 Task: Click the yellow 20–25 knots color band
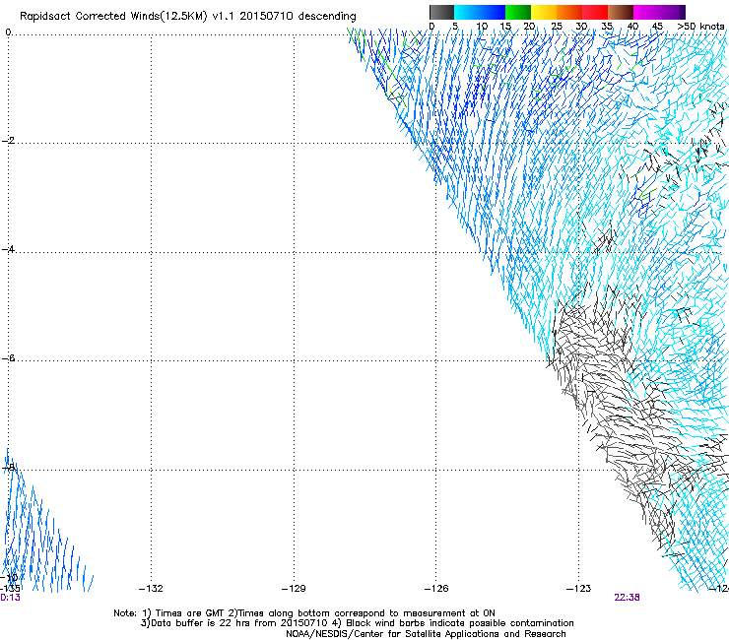pyautogui.click(x=544, y=12)
